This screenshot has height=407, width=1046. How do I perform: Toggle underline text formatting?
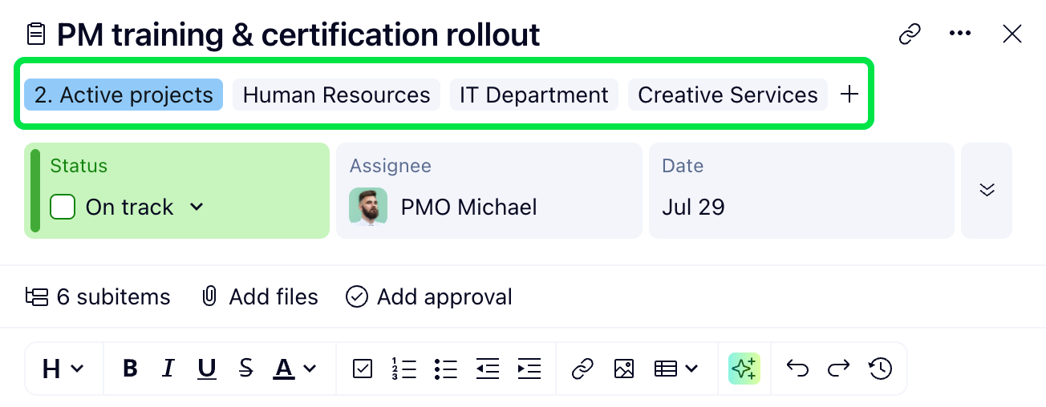click(x=207, y=369)
